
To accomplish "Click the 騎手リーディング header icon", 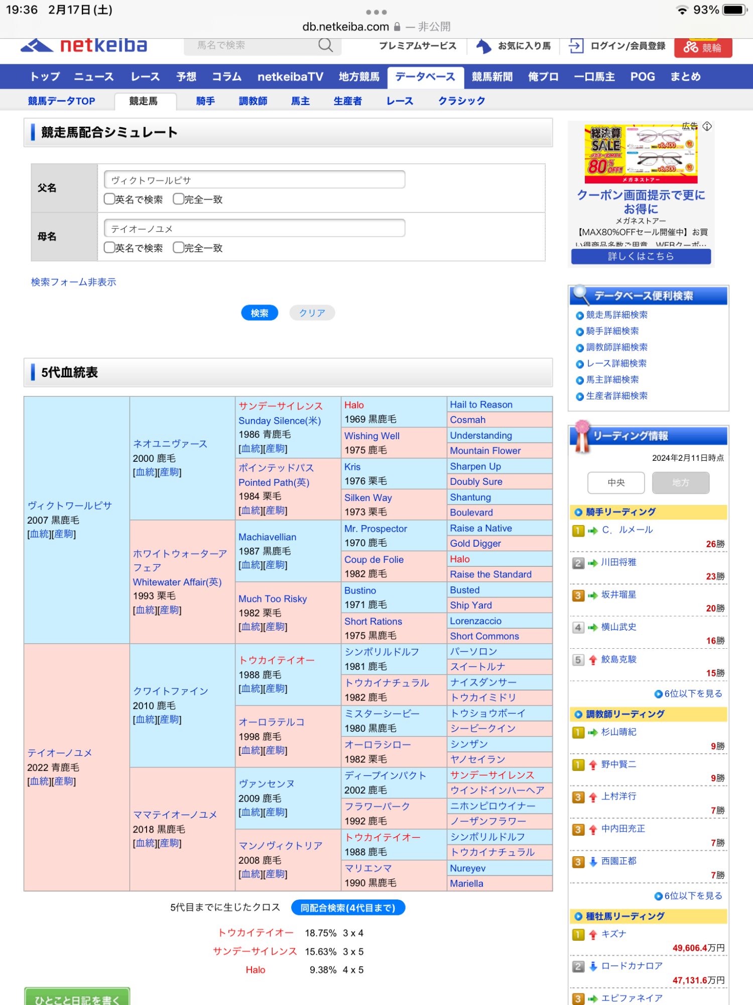I will 578,512.
